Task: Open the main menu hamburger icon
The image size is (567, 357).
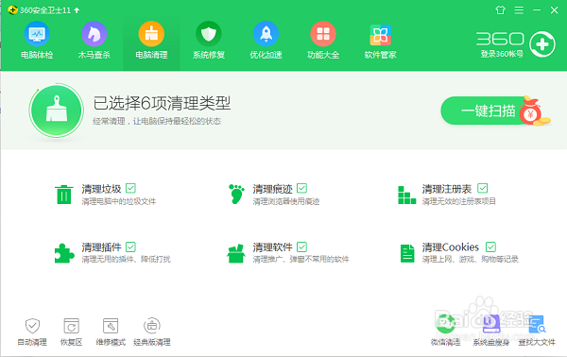Action: pos(519,10)
